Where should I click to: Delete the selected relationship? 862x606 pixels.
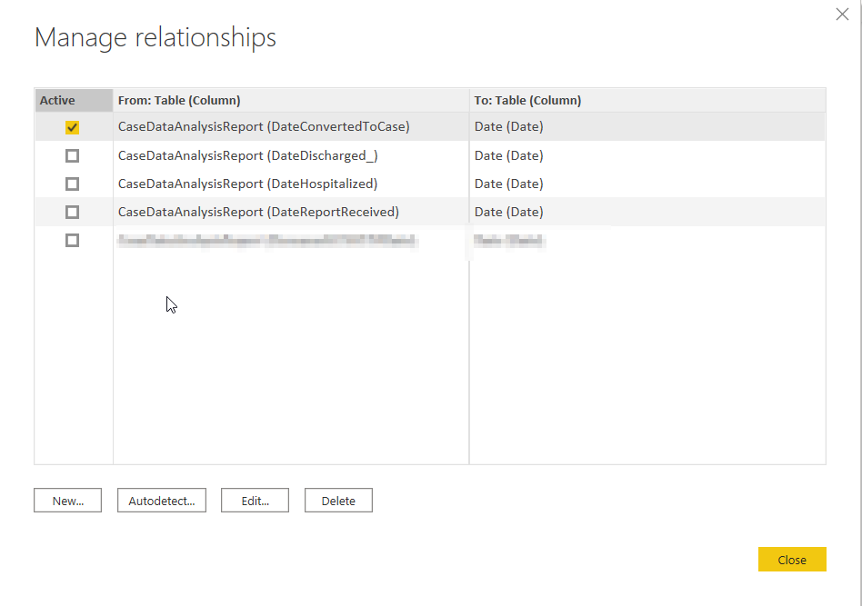338,501
